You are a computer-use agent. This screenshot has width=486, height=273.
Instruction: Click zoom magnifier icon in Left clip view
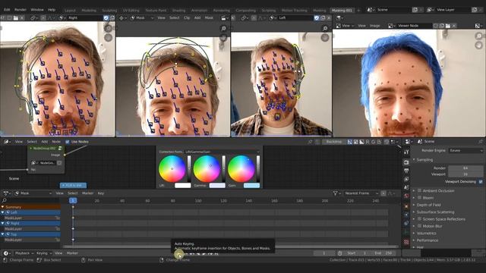click(x=325, y=29)
